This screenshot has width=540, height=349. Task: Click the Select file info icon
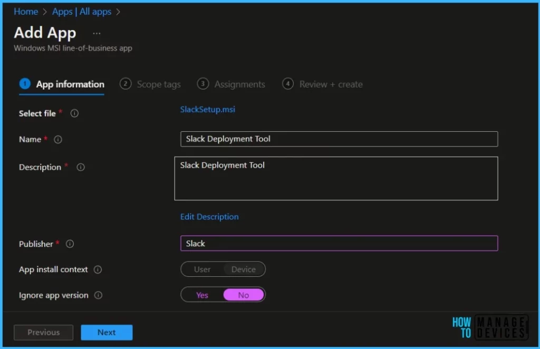pyautogui.click(x=74, y=113)
